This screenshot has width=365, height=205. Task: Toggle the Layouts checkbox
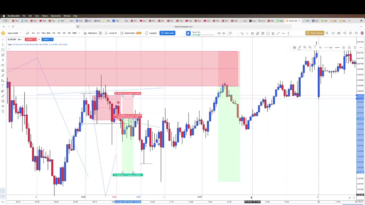pyautogui.click(x=147, y=33)
